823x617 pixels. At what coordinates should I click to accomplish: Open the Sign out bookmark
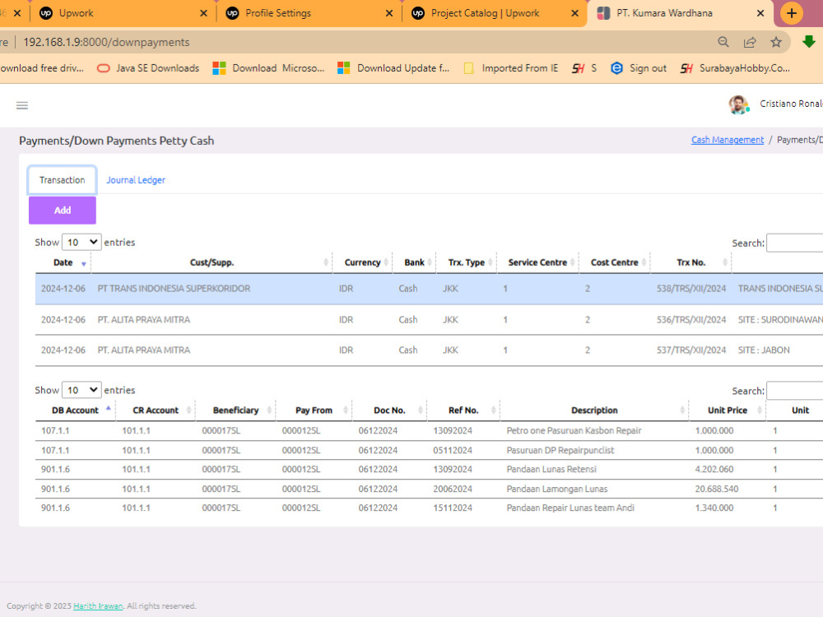click(639, 68)
